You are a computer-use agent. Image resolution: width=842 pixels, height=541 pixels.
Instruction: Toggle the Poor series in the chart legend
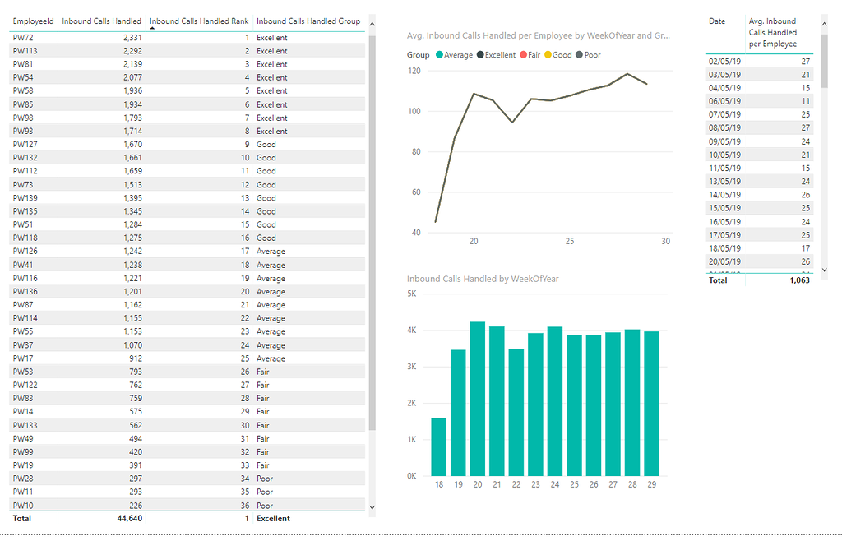pos(591,54)
